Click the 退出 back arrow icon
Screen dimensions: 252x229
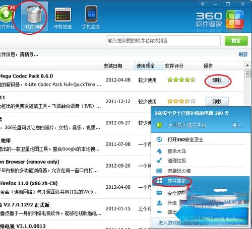tap(159, 212)
